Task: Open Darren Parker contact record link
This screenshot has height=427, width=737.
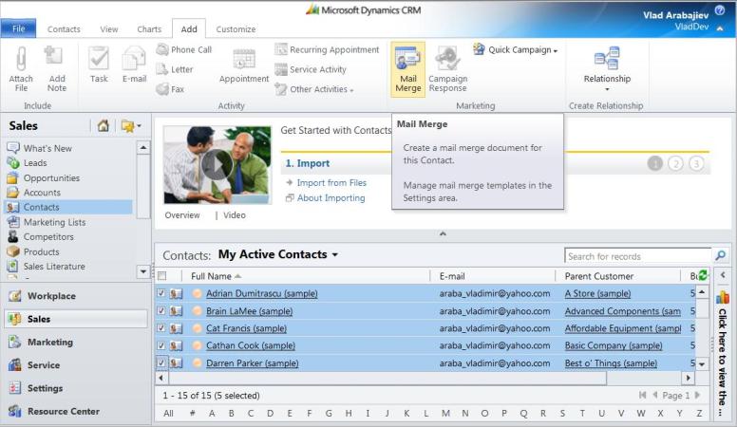Action: 252,363
